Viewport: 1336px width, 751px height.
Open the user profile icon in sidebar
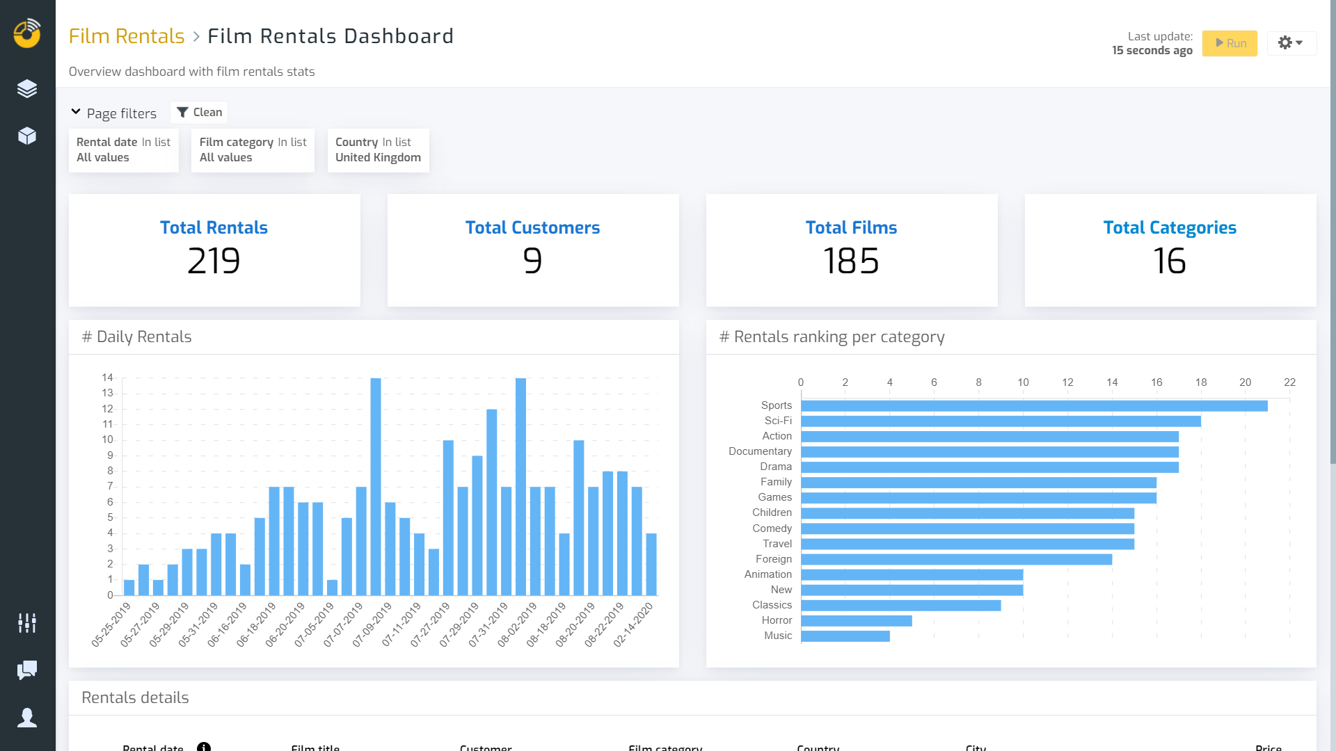tap(26, 718)
